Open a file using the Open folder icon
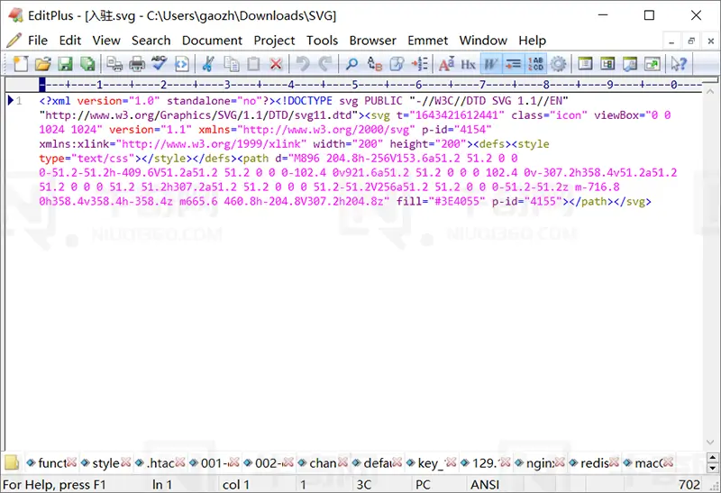Image resolution: width=721 pixels, height=493 pixels. click(42, 63)
